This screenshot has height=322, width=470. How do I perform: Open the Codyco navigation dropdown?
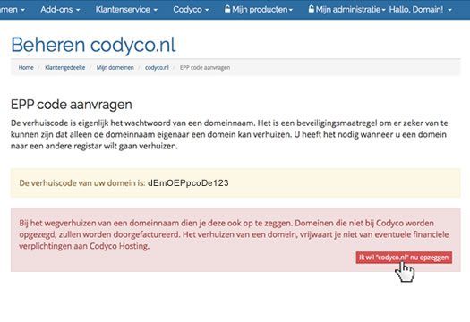191,10
